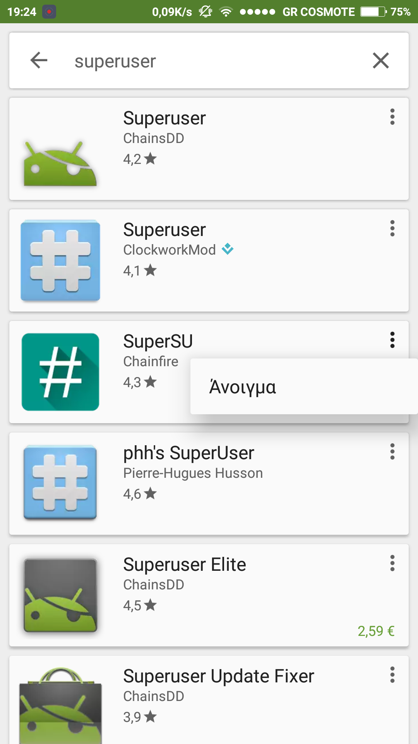Select Άνοιγμα from the popup menu
This screenshot has width=418, height=744.
point(243,387)
